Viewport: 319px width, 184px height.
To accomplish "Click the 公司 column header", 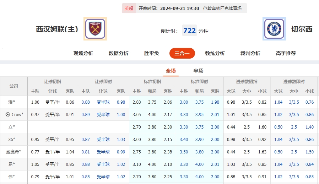I will click(14, 86).
